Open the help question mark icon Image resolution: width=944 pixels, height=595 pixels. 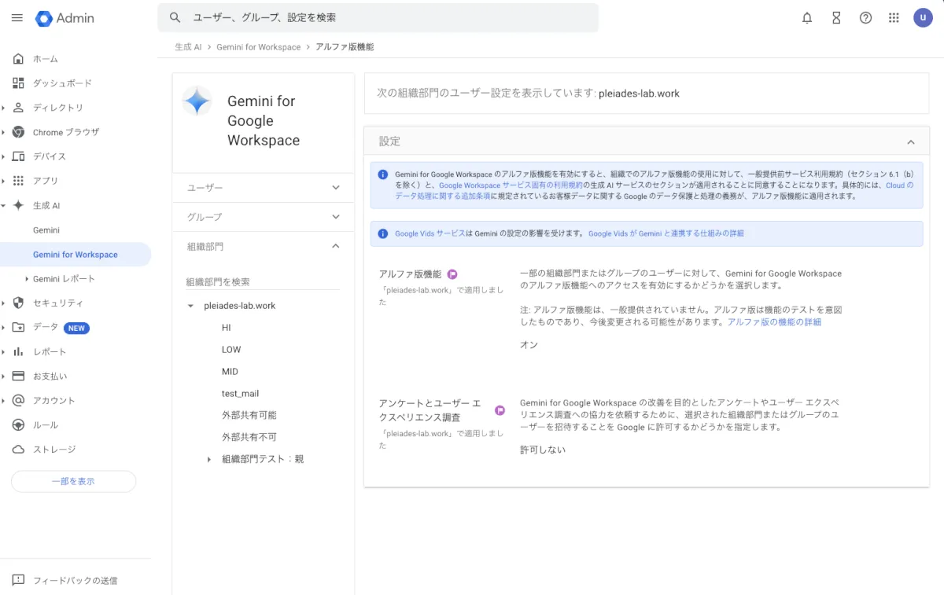pyautogui.click(x=865, y=18)
